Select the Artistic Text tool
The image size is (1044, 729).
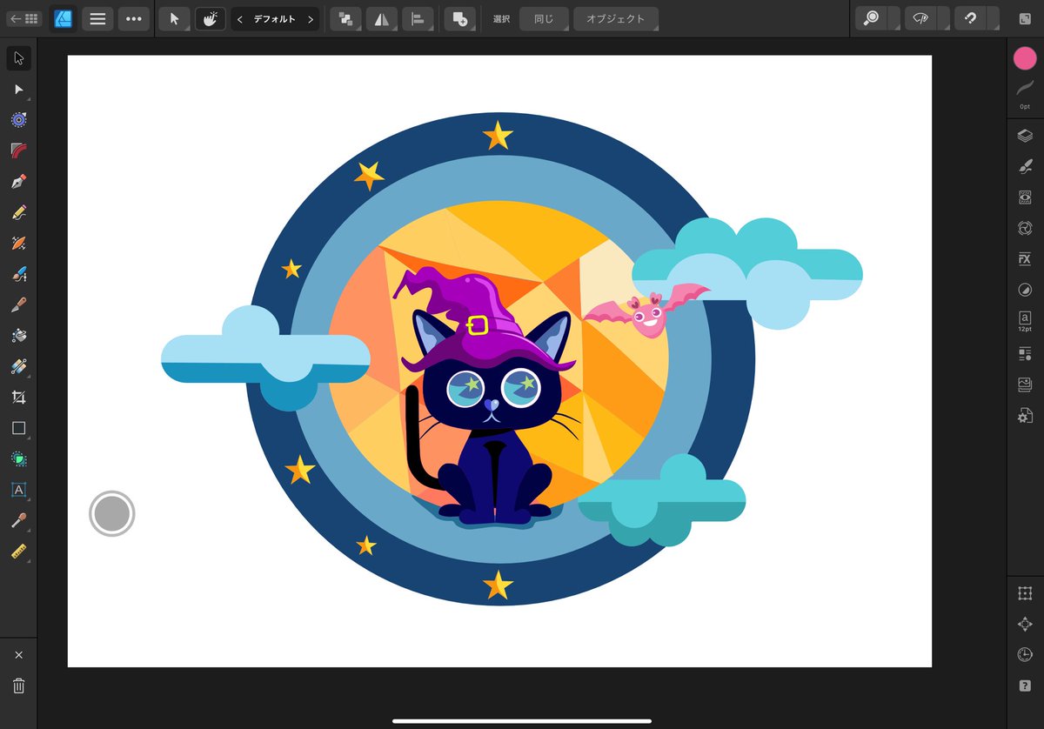pyautogui.click(x=19, y=490)
